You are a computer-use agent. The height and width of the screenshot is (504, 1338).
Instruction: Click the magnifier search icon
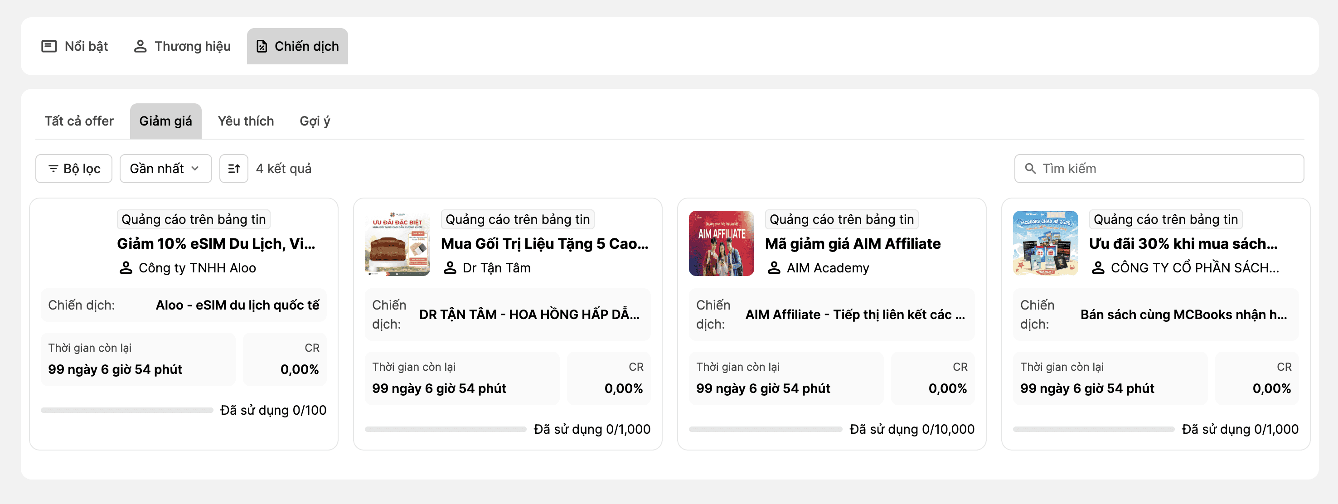tap(1030, 168)
